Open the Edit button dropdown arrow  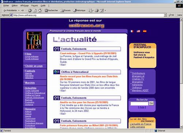(x=105, y=11)
